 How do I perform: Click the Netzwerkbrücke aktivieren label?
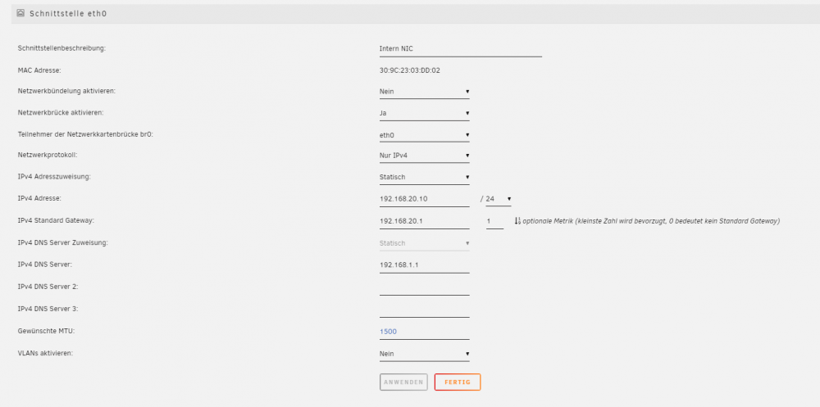pos(60,112)
